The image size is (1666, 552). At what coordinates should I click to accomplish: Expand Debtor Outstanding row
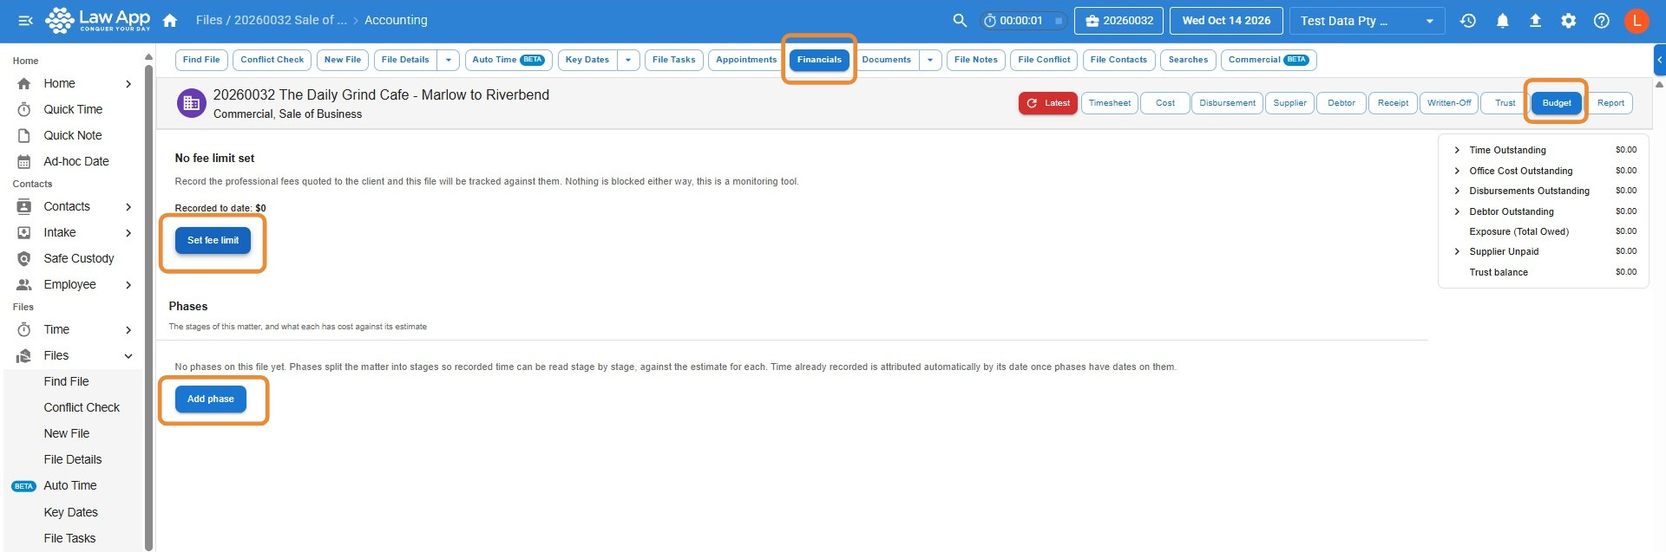(1457, 211)
